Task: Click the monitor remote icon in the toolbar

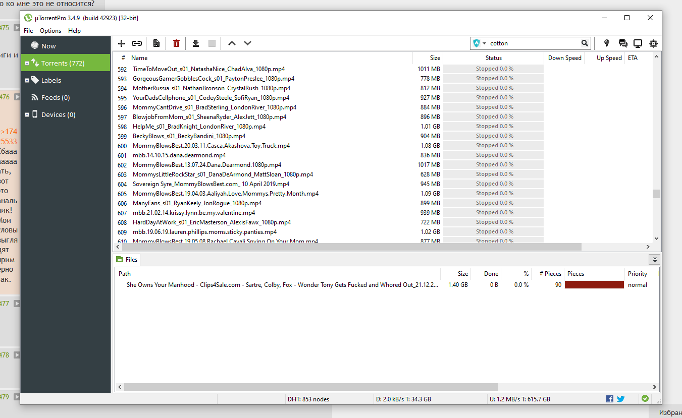Action: [638, 43]
